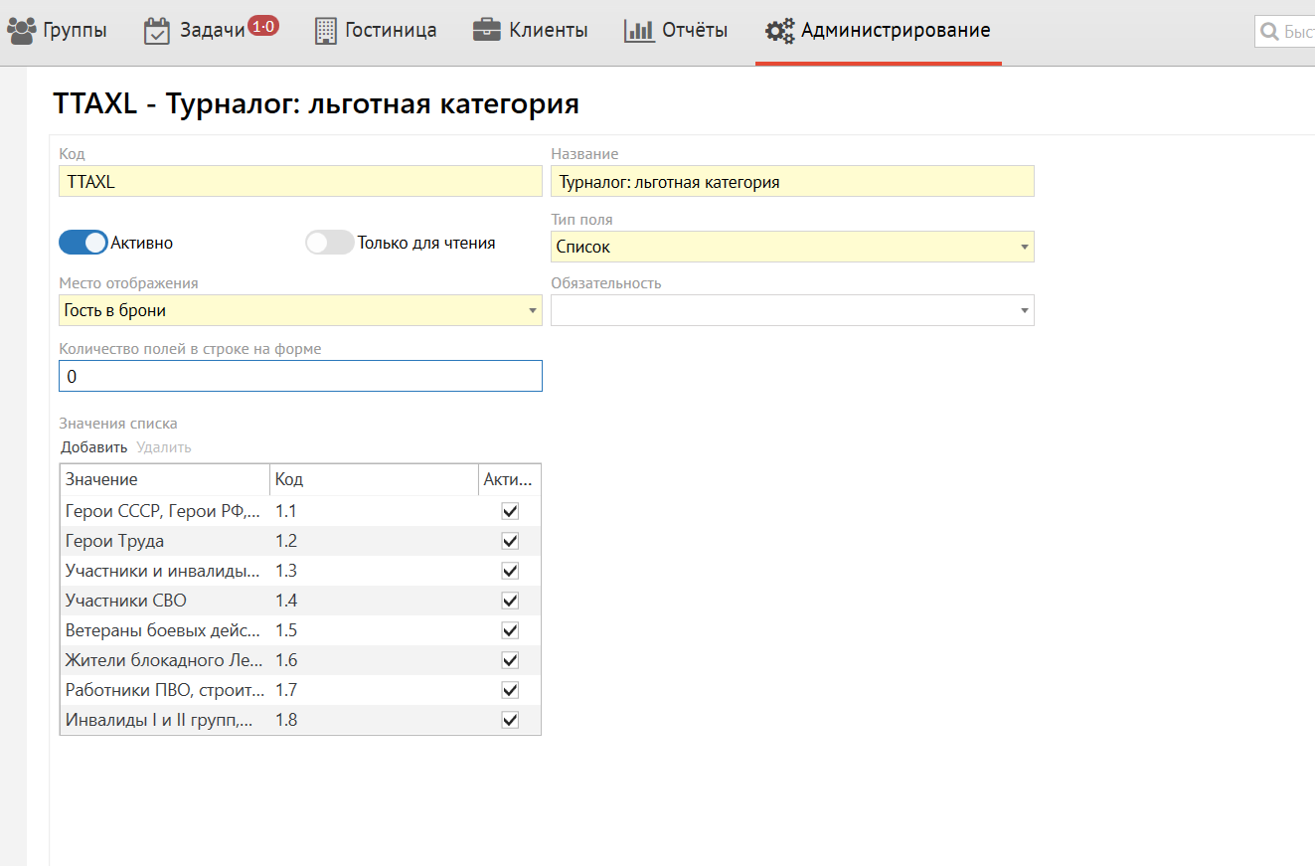1315x866 pixels.
Task: Click the Hotel building icon
Action: click(x=325, y=30)
